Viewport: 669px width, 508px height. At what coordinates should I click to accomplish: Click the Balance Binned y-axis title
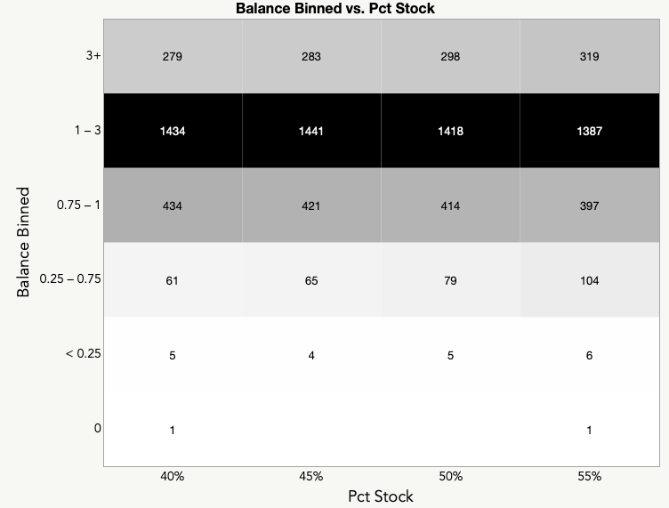coord(23,241)
